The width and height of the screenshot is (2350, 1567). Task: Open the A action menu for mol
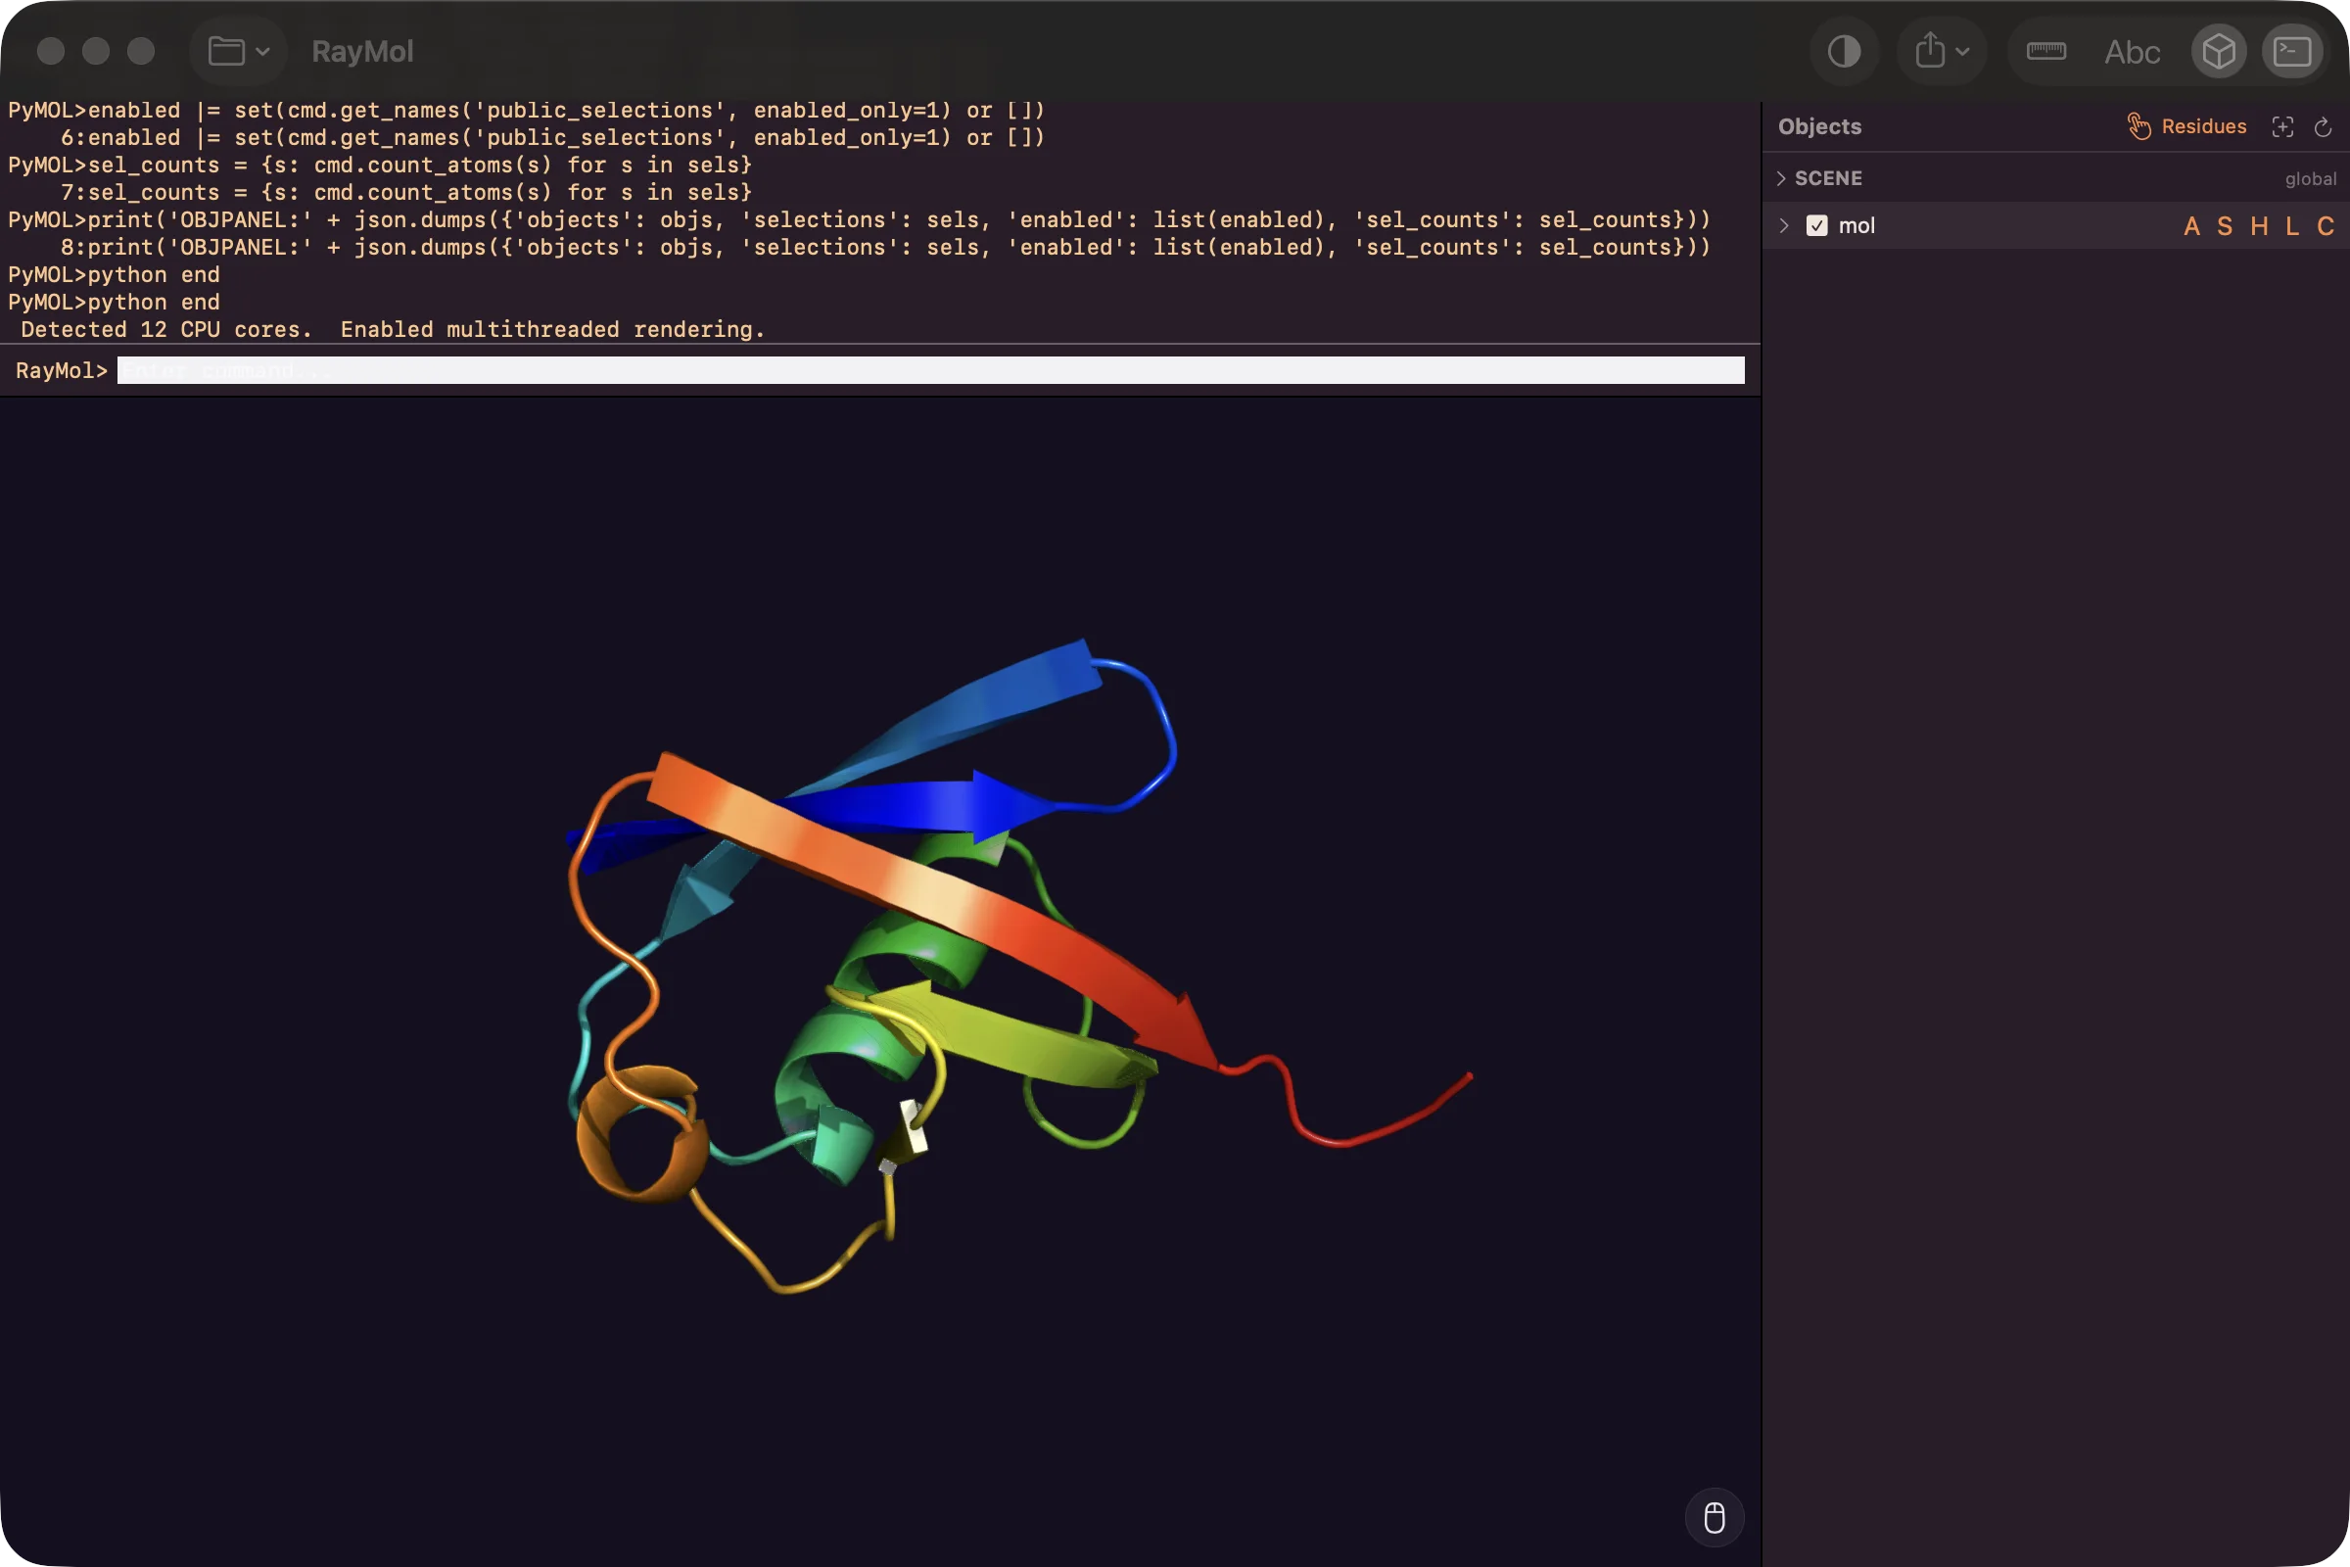(2191, 226)
